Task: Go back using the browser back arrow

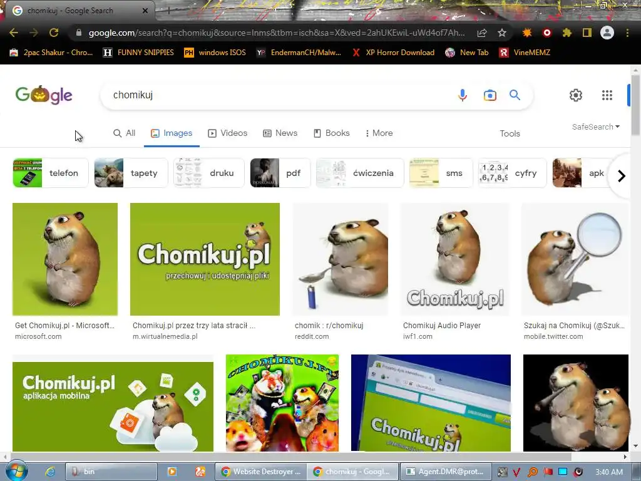Action: point(14,33)
